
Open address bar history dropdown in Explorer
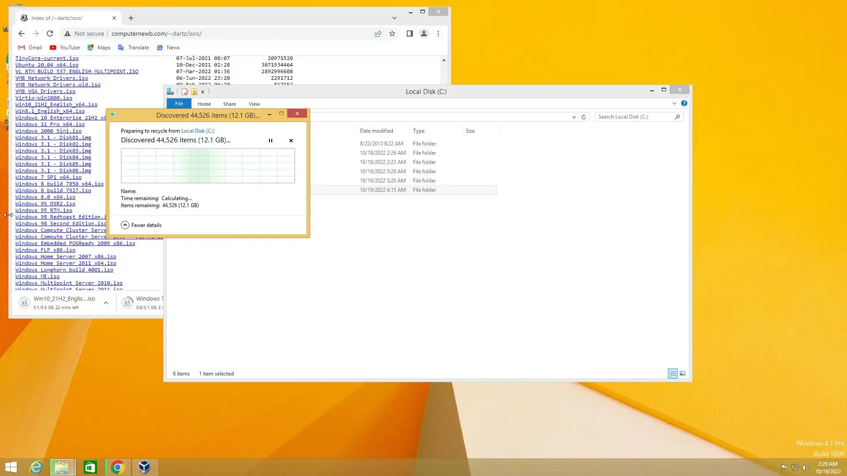click(573, 117)
